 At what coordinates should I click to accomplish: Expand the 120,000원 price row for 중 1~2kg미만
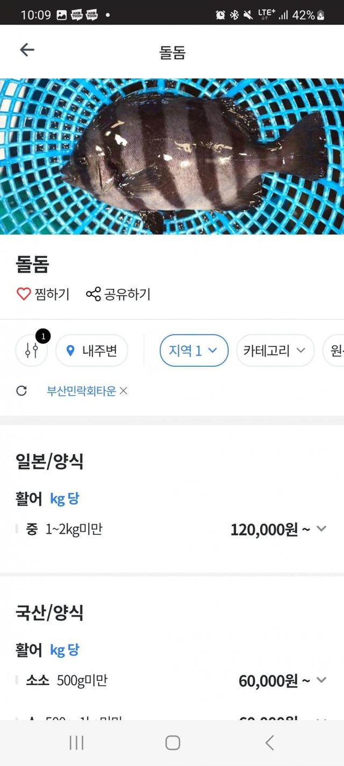pyautogui.click(x=321, y=529)
